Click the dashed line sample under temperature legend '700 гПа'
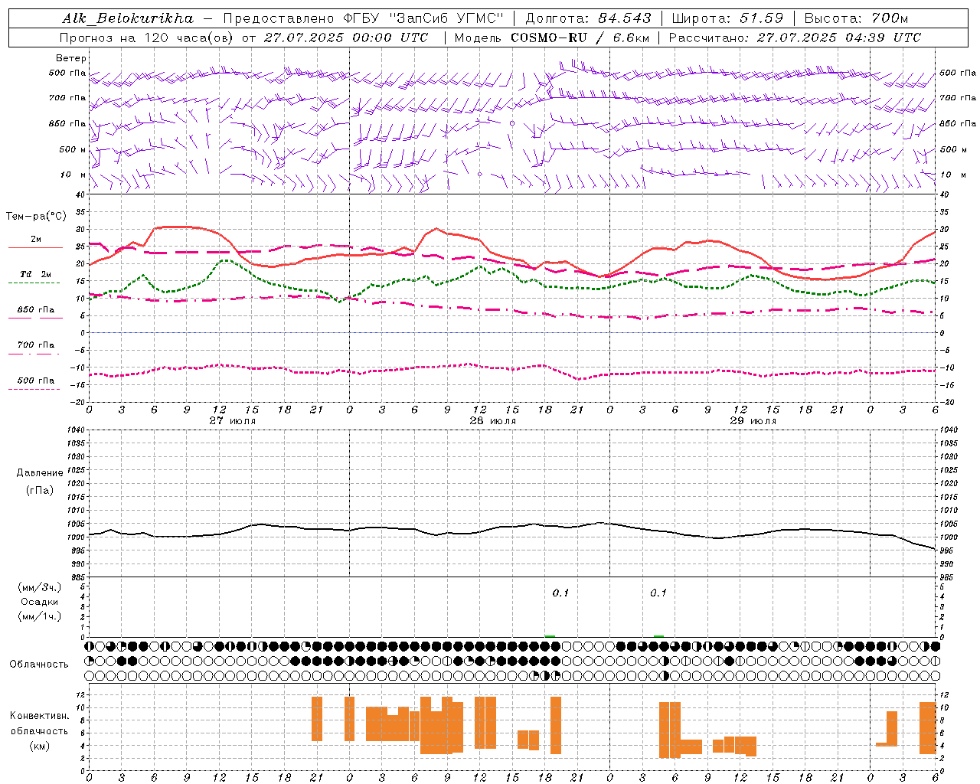 tap(34, 354)
